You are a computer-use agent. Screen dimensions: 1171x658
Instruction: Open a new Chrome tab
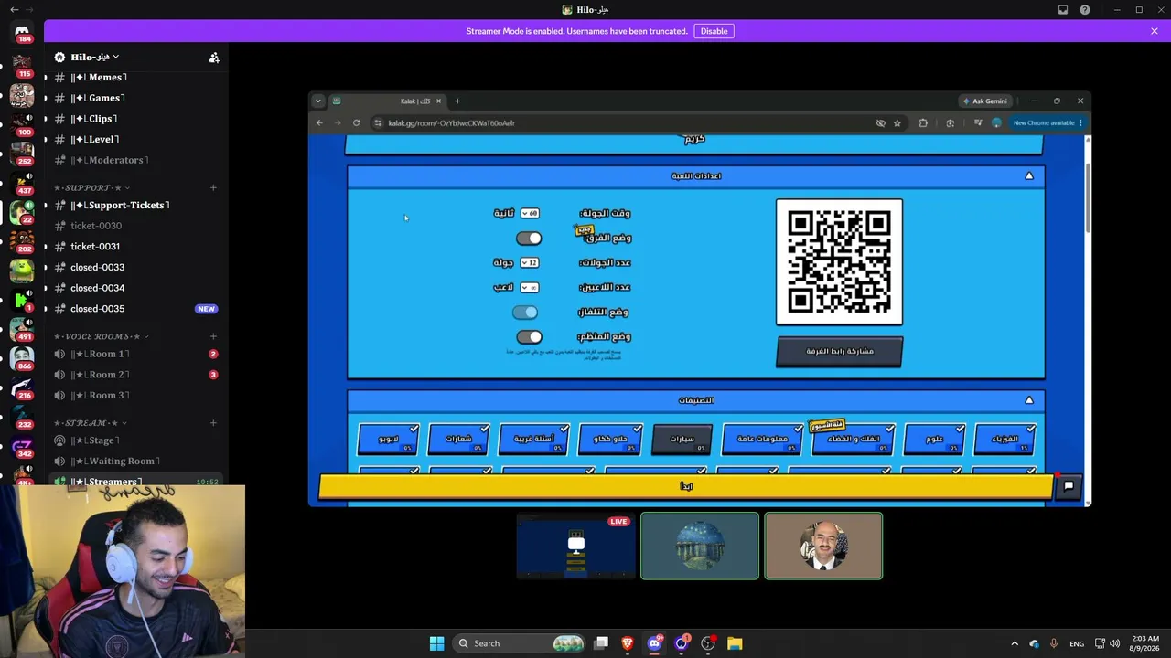(x=457, y=101)
